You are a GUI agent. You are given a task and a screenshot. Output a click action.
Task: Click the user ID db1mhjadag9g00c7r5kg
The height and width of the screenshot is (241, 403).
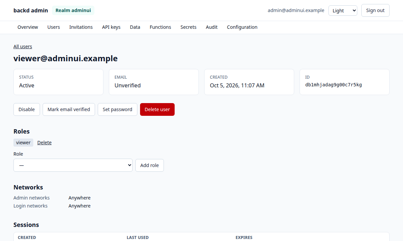(x=333, y=85)
